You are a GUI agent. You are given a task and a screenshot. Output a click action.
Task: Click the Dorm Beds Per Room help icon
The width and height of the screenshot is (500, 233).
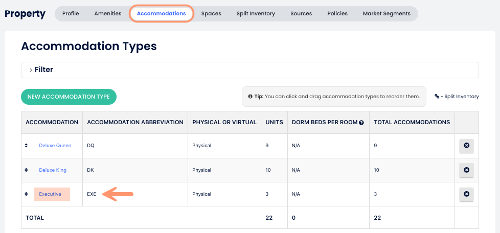[x=361, y=123]
